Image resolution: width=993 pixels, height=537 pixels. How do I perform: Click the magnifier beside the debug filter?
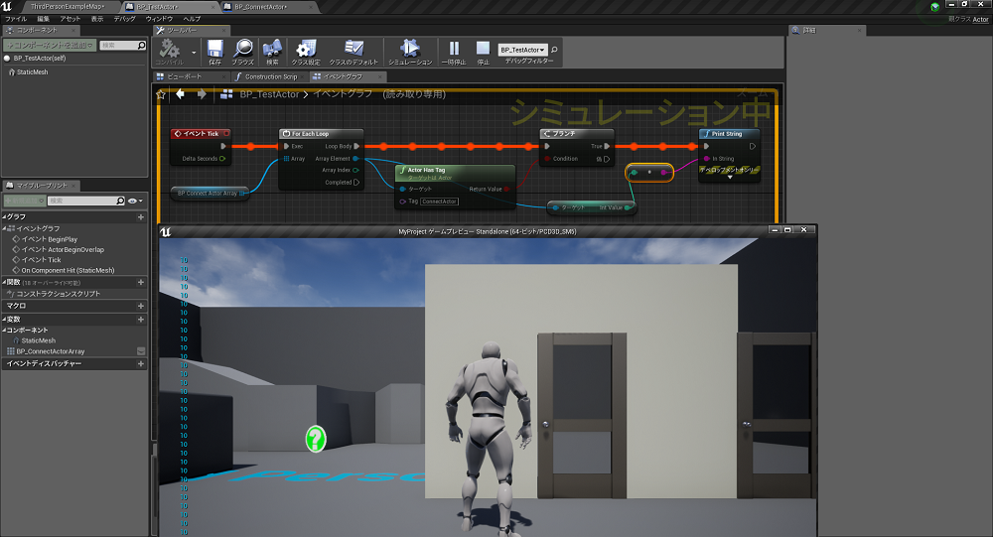(554, 50)
